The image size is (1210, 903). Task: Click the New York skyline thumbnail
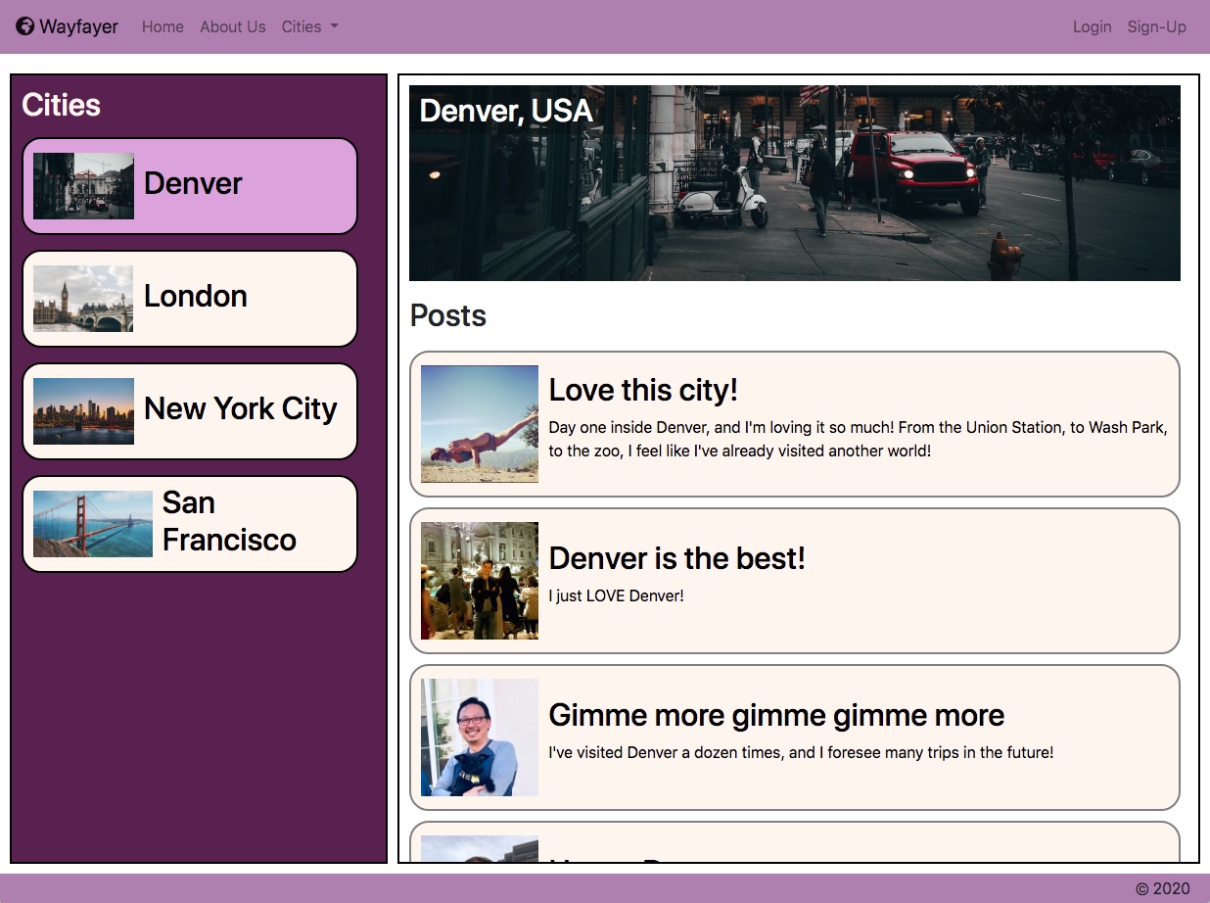[83, 411]
